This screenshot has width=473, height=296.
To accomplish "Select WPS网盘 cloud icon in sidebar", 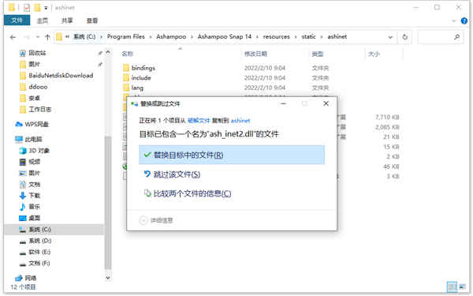I will click(19, 124).
